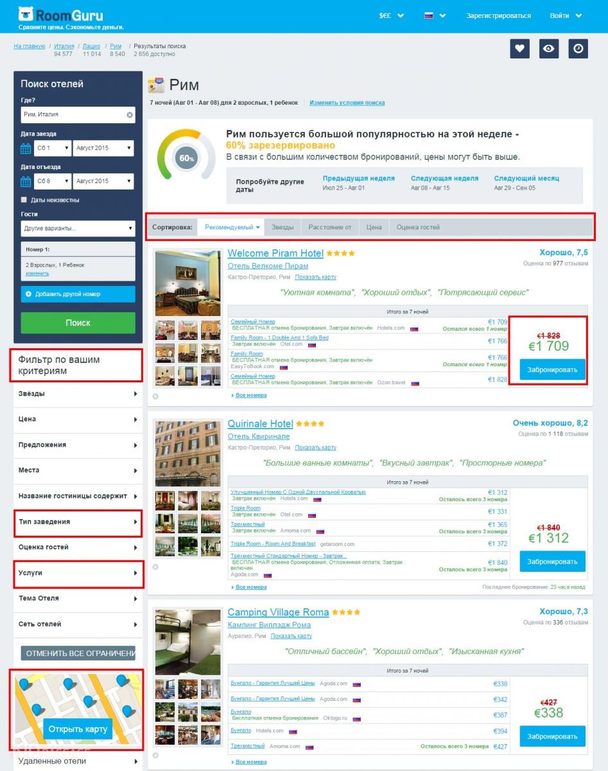Click 'Забронировать' for Quirinale Hotel
The image size is (608, 771).
click(552, 561)
